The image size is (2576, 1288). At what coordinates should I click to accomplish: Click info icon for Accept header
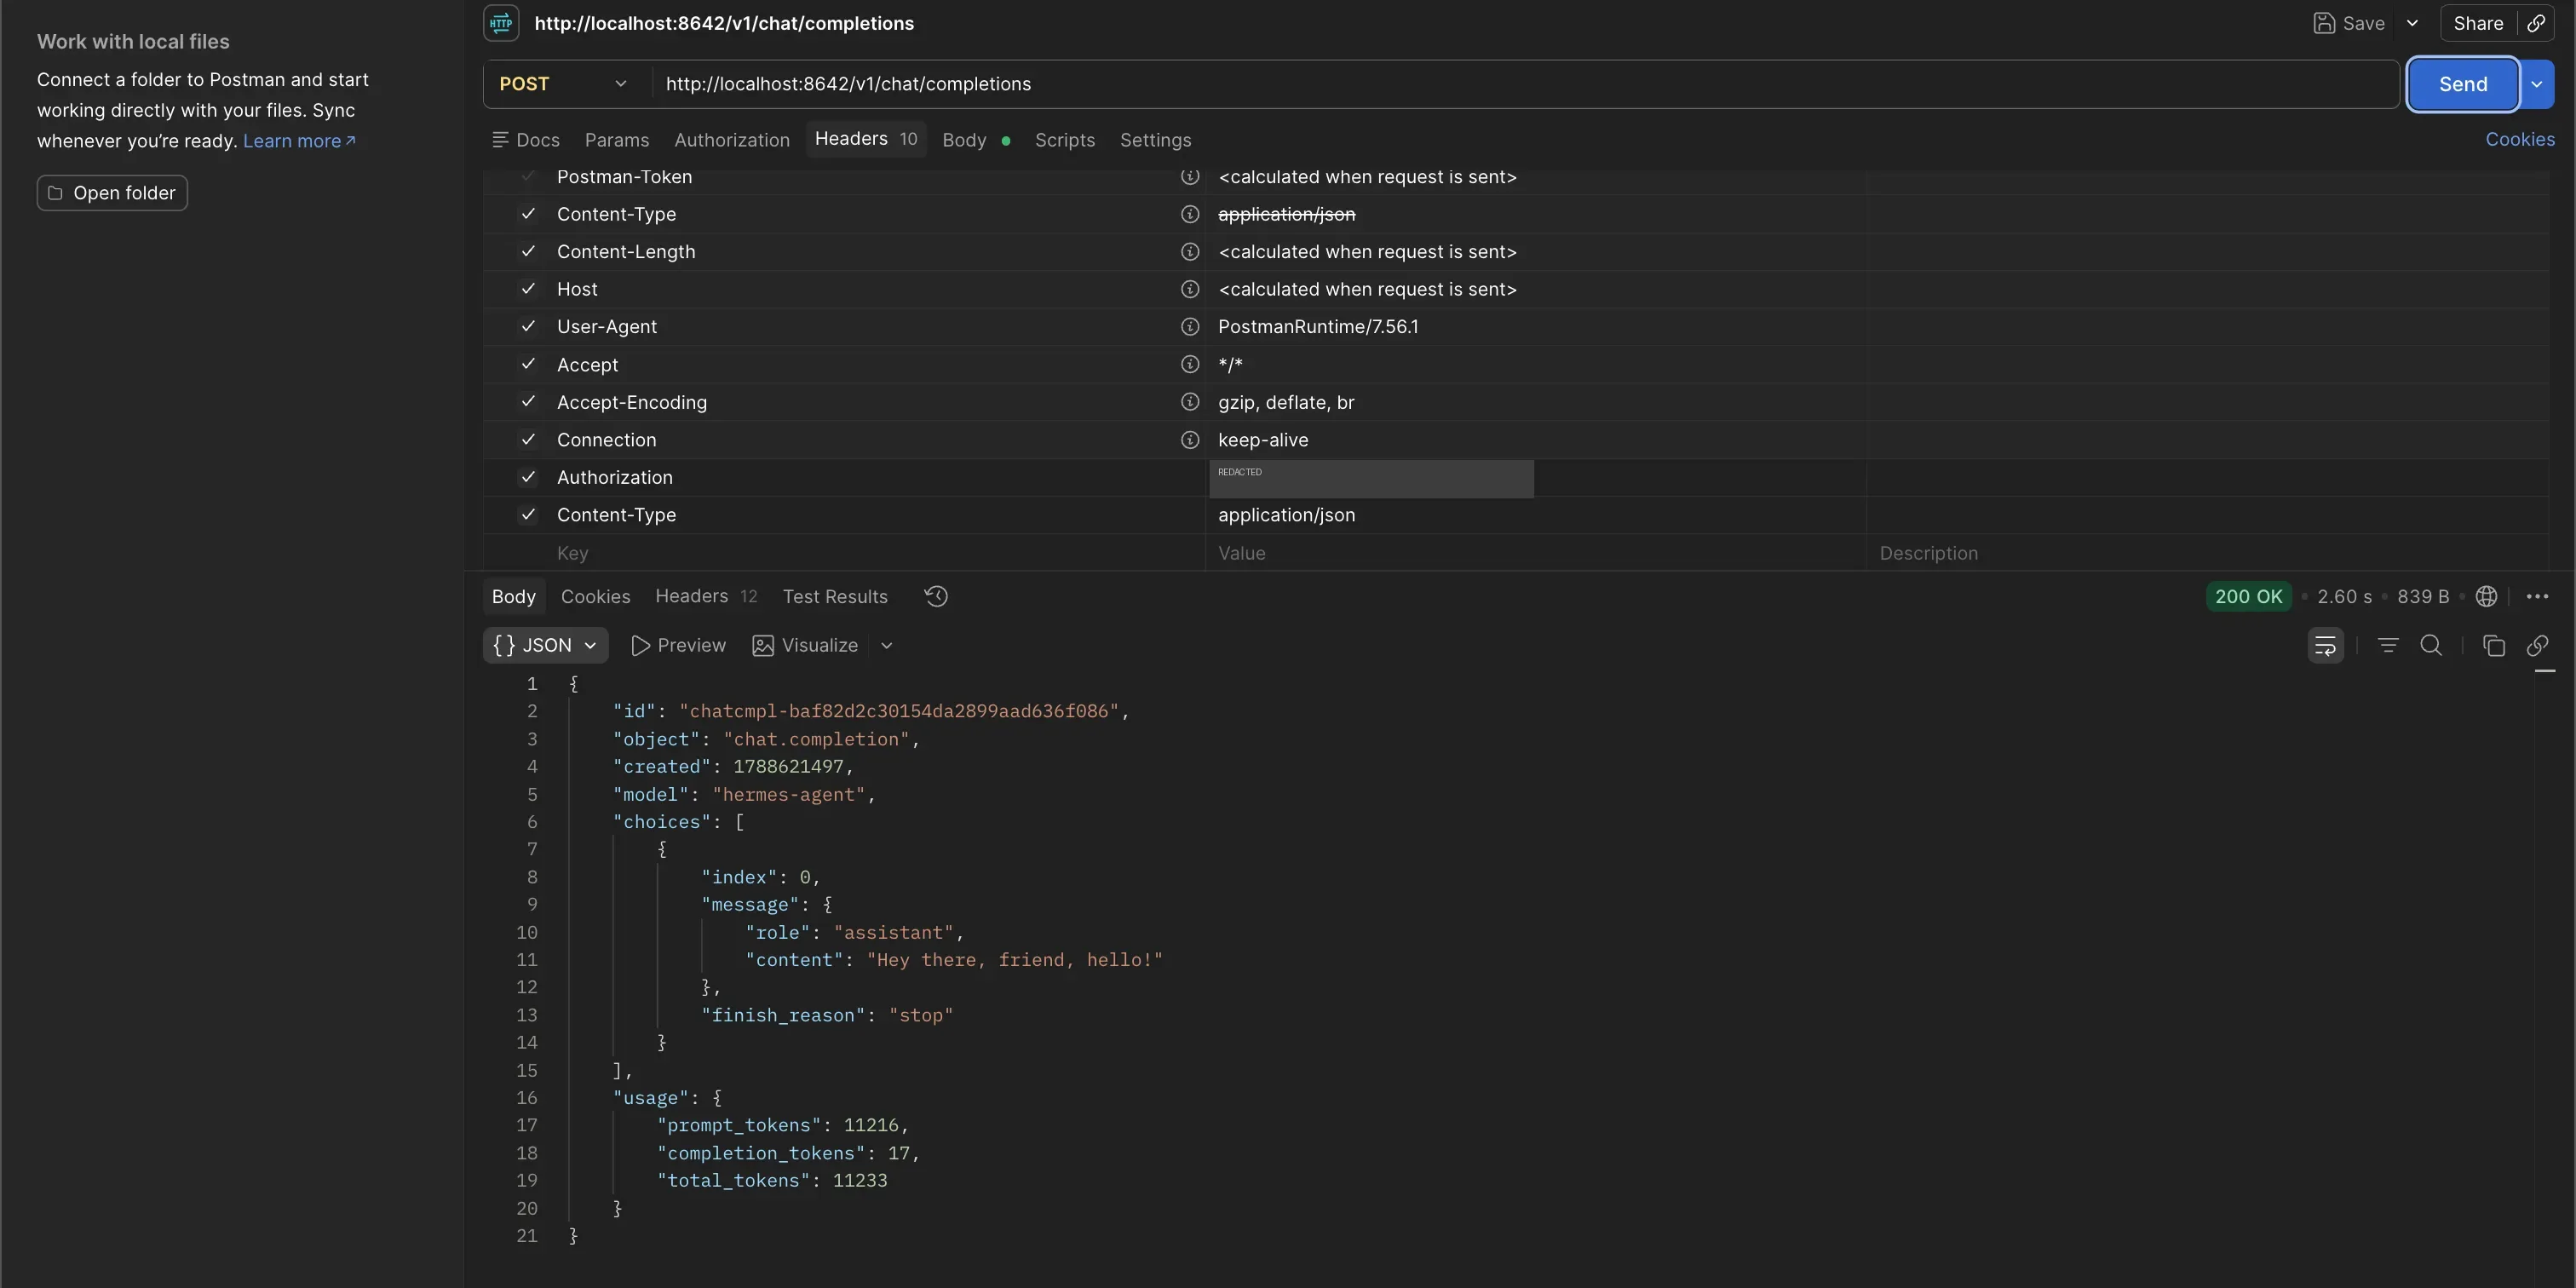tap(1190, 364)
